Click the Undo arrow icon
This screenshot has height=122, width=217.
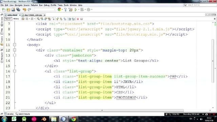(x=24, y=9)
